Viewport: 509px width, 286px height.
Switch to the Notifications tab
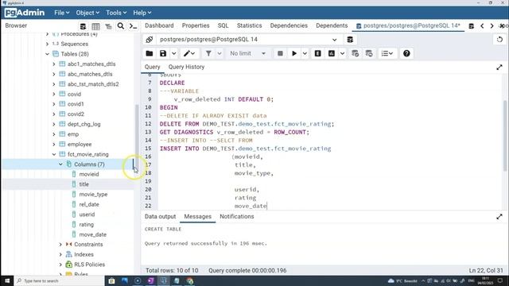[x=237, y=217]
